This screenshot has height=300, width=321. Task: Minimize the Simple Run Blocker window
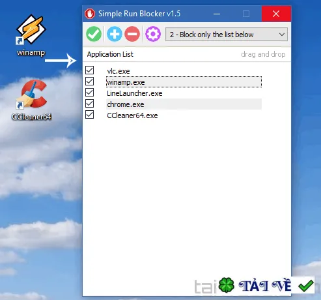coord(217,14)
